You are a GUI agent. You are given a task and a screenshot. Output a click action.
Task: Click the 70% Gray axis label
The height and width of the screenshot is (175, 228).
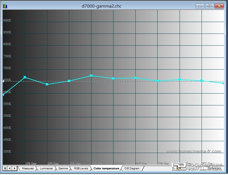(x=164, y=163)
